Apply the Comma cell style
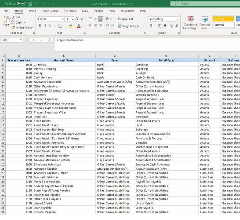This screenshot has height=220, width=240. pyautogui.click(x=223, y=25)
